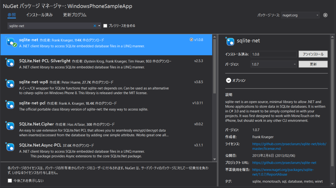Click package list scrollbar thumb
Image resolution: width=336 pixels, height=188 pixels.
215,66
